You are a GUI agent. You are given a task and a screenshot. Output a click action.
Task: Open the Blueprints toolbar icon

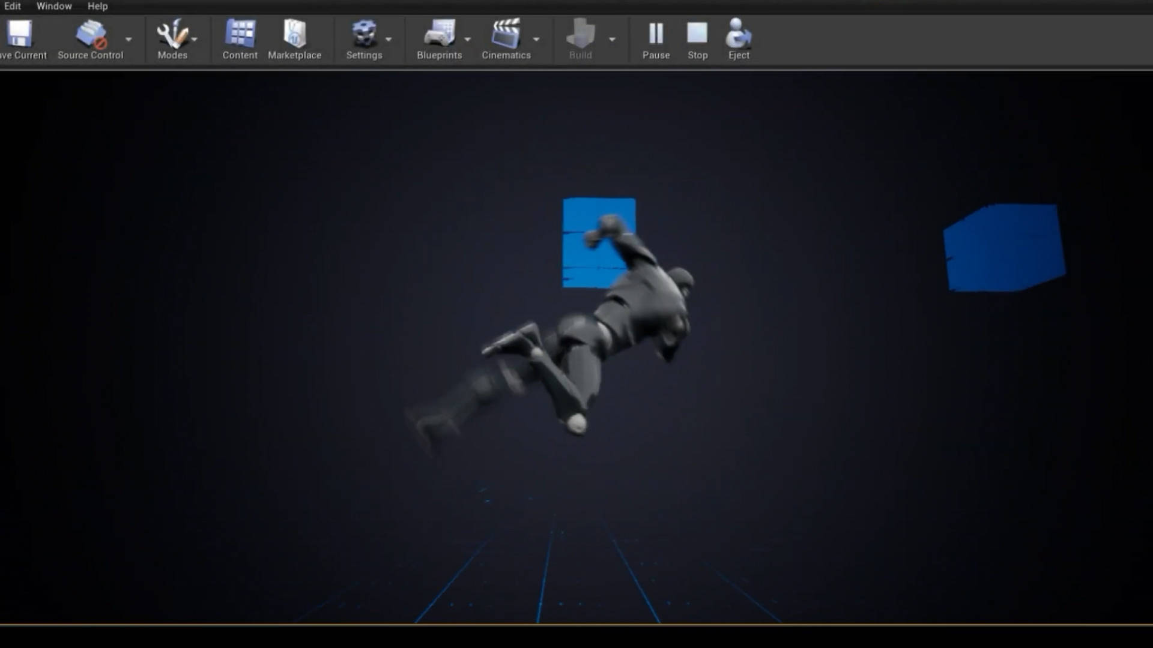[x=440, y=34]
